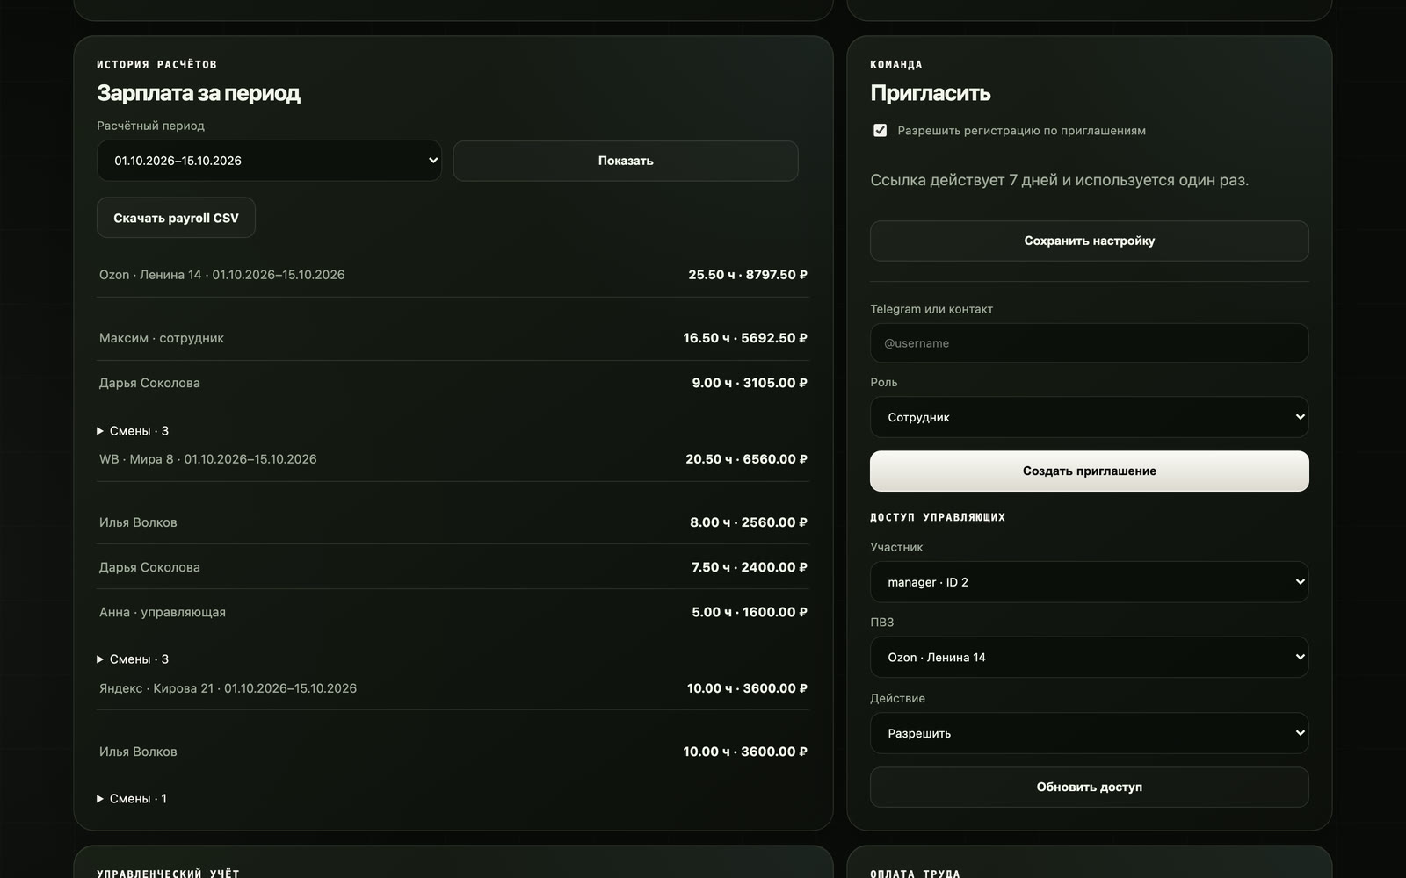Select the Анна · управляющая row

click(453, 612)
